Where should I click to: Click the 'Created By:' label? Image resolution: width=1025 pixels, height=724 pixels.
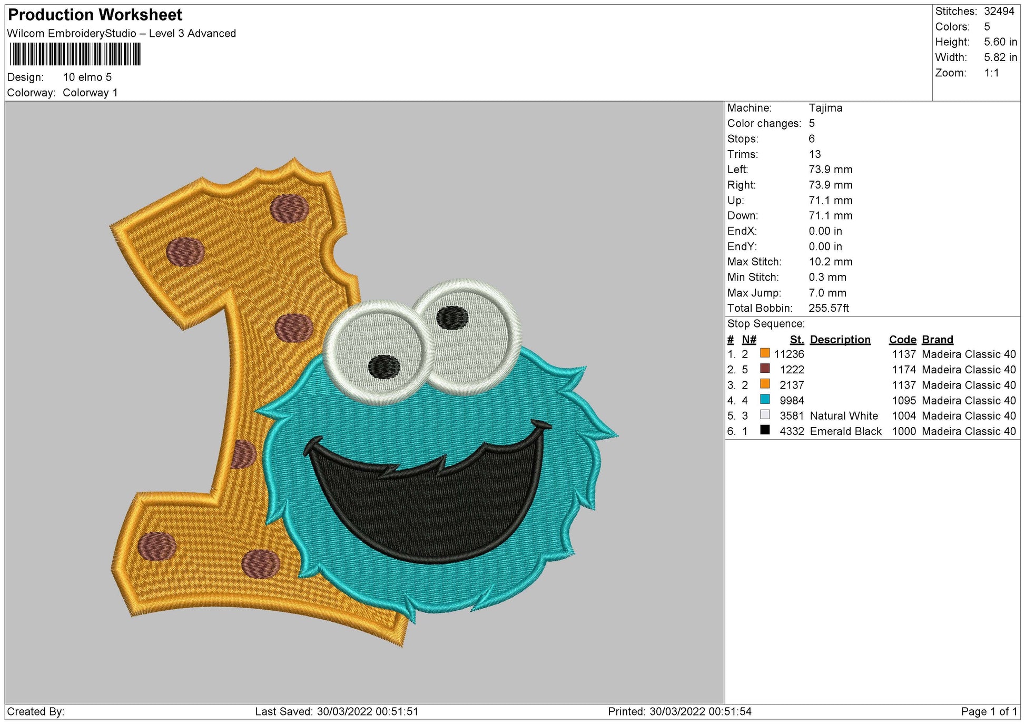(x=36, y=712)
